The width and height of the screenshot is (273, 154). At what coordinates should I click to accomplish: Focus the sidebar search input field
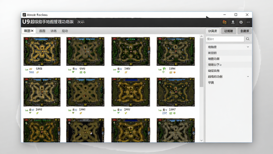click(x=225, y=39)
